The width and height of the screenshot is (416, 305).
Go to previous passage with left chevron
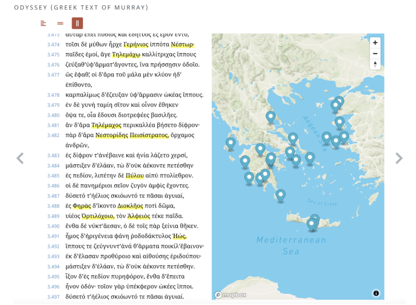coord(20,158)
